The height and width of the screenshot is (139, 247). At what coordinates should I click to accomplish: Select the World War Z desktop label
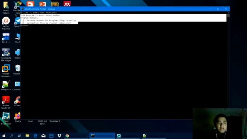click(x=55, y=121)
